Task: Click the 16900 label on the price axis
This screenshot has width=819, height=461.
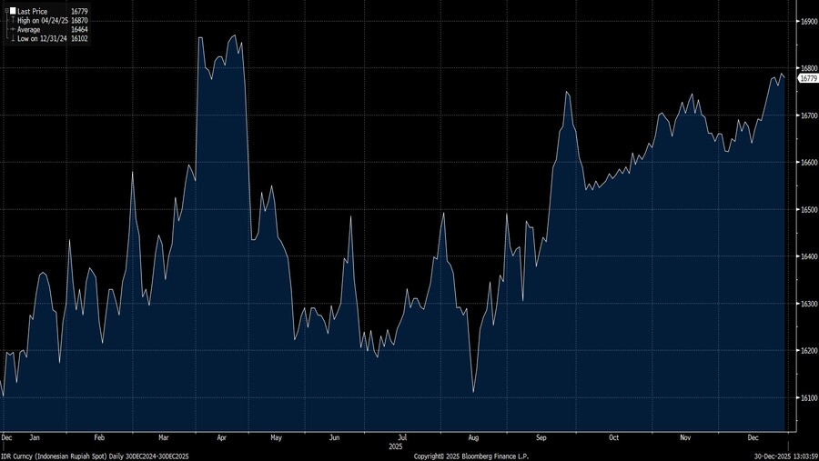Action: click(x=806, y=21)
